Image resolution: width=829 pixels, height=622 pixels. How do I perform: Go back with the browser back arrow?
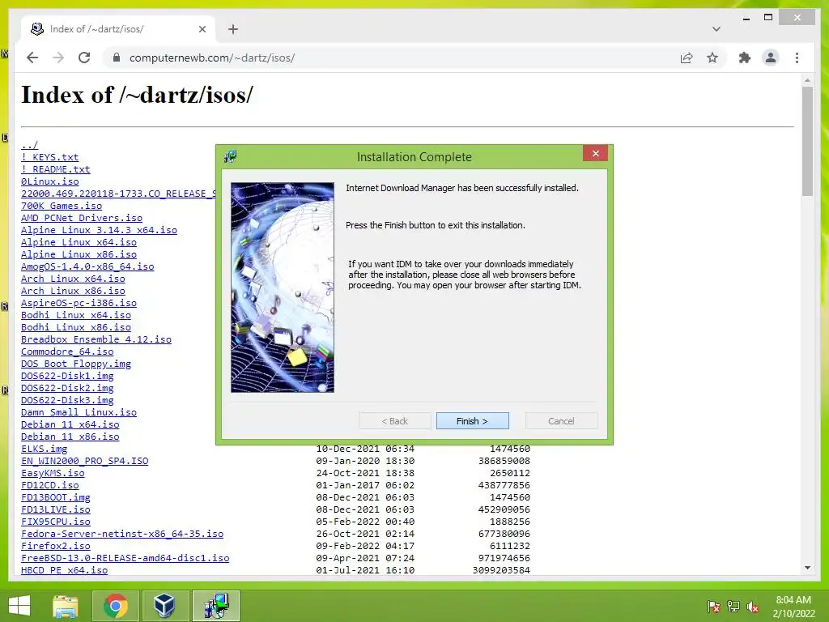click(x=32, y=58)
